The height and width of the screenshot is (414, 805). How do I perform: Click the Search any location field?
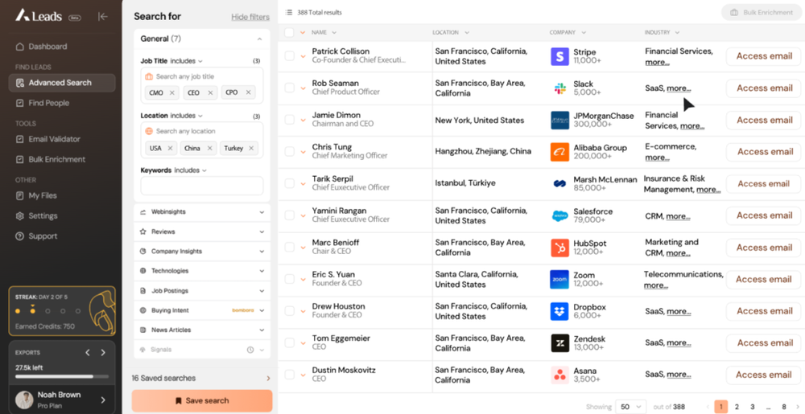click(202, 131)
